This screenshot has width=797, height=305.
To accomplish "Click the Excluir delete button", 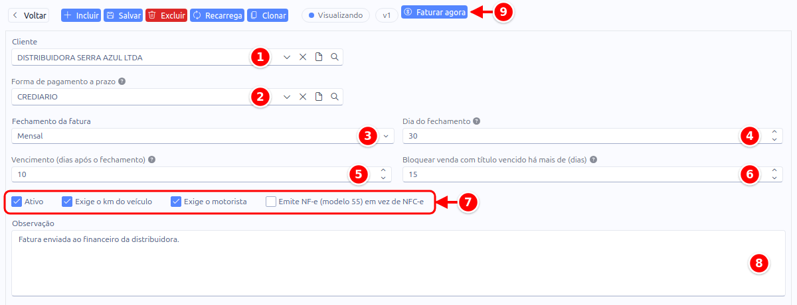I will [166, 15].
